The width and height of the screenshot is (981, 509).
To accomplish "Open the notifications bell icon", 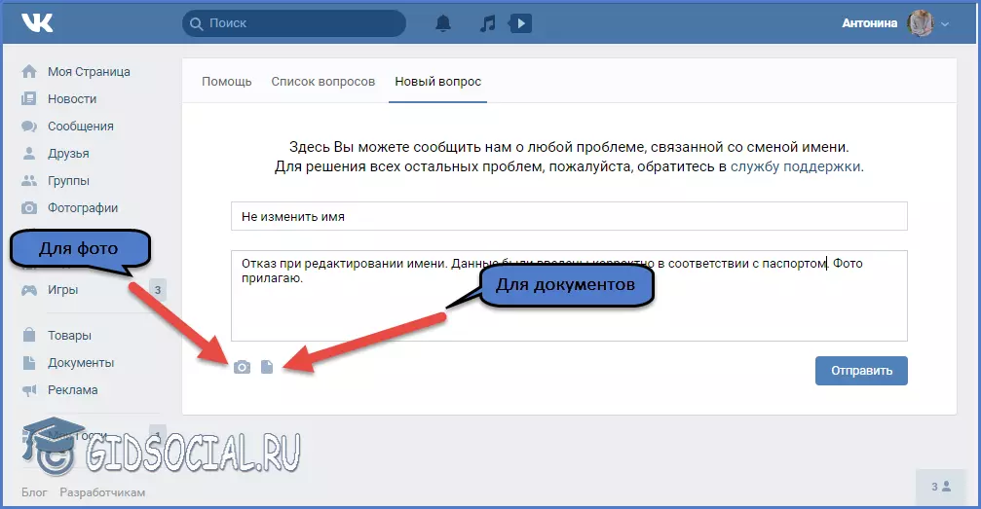I will tap(443, 23).
